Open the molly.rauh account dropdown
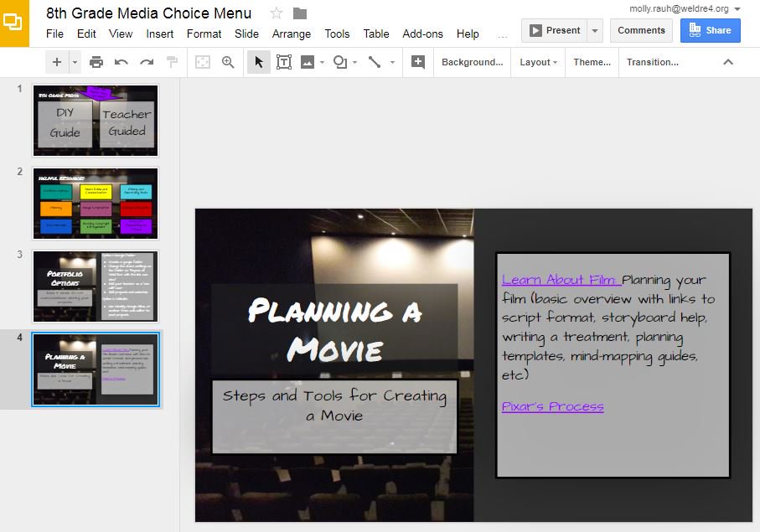760x532 pixels. click(685, 8)
